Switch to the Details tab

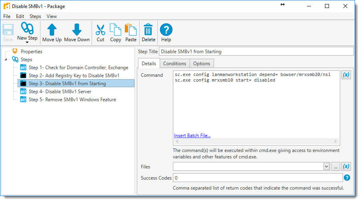click(x=149, y=64)
